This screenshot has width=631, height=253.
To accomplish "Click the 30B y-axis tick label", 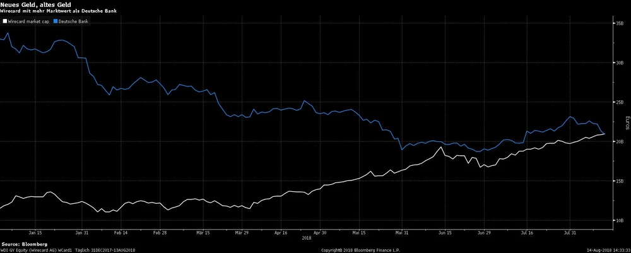I will pos(619,62).
